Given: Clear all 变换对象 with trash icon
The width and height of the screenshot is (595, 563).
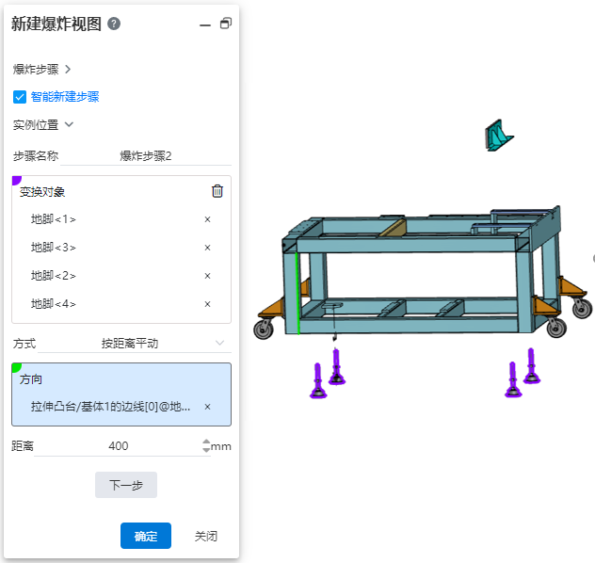Looking at the screenshot, I should click(217, 191).
